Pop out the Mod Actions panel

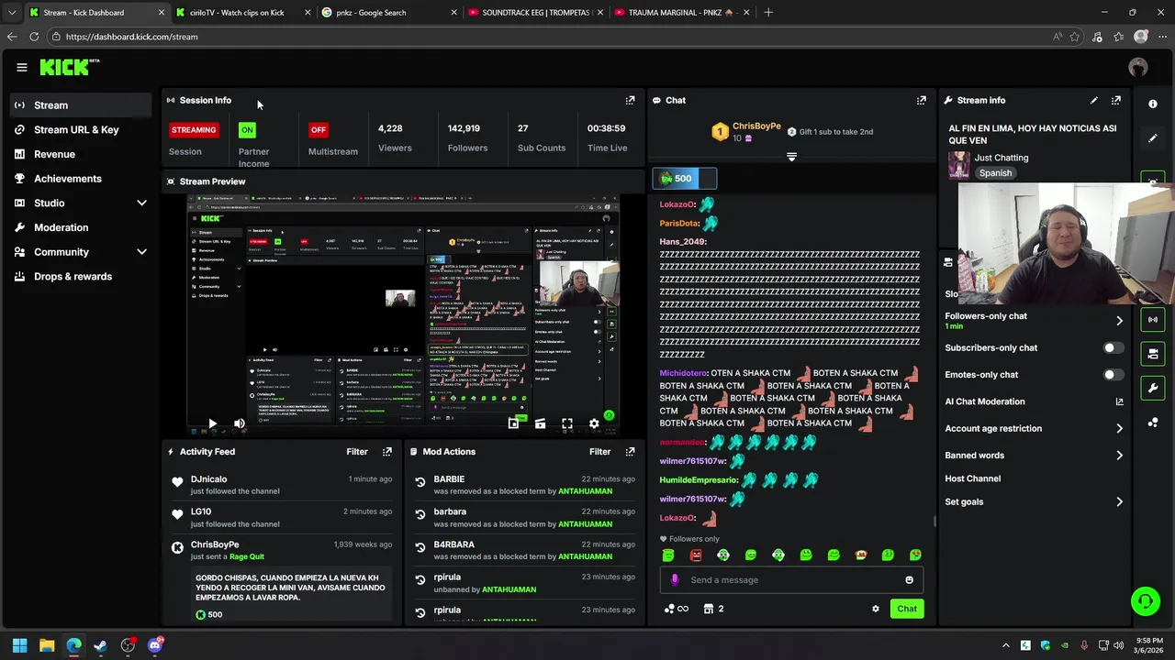pyautogui.click(x=630, y=451)
